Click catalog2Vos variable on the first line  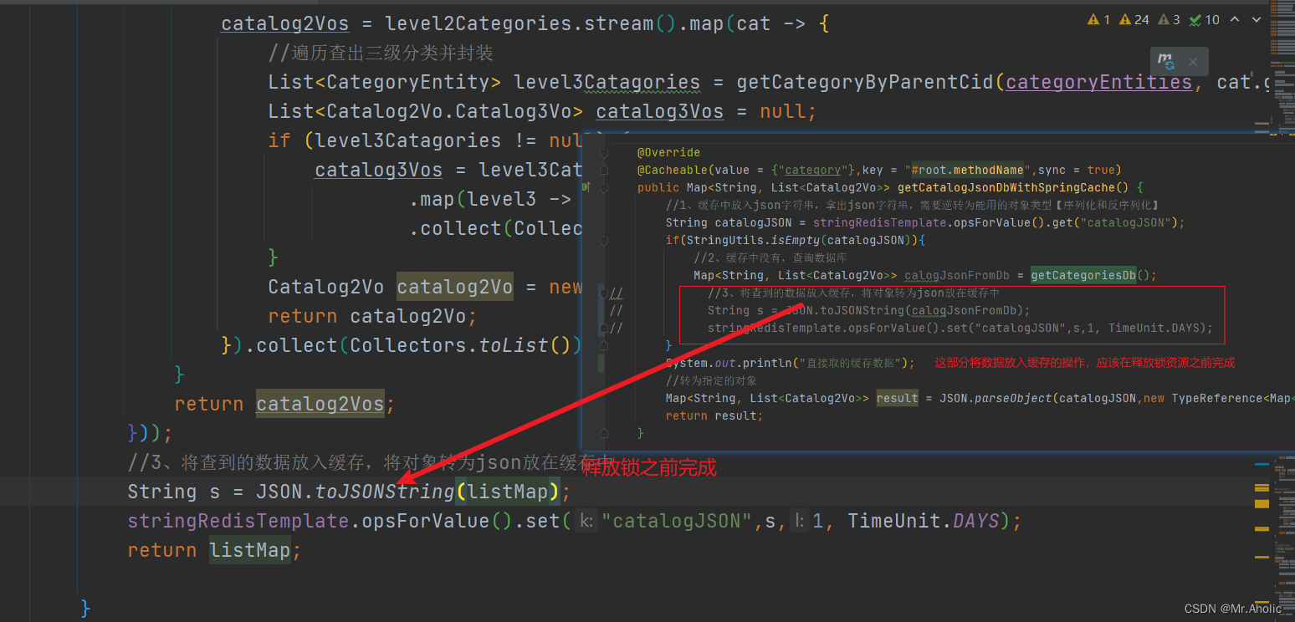point(285,23)
